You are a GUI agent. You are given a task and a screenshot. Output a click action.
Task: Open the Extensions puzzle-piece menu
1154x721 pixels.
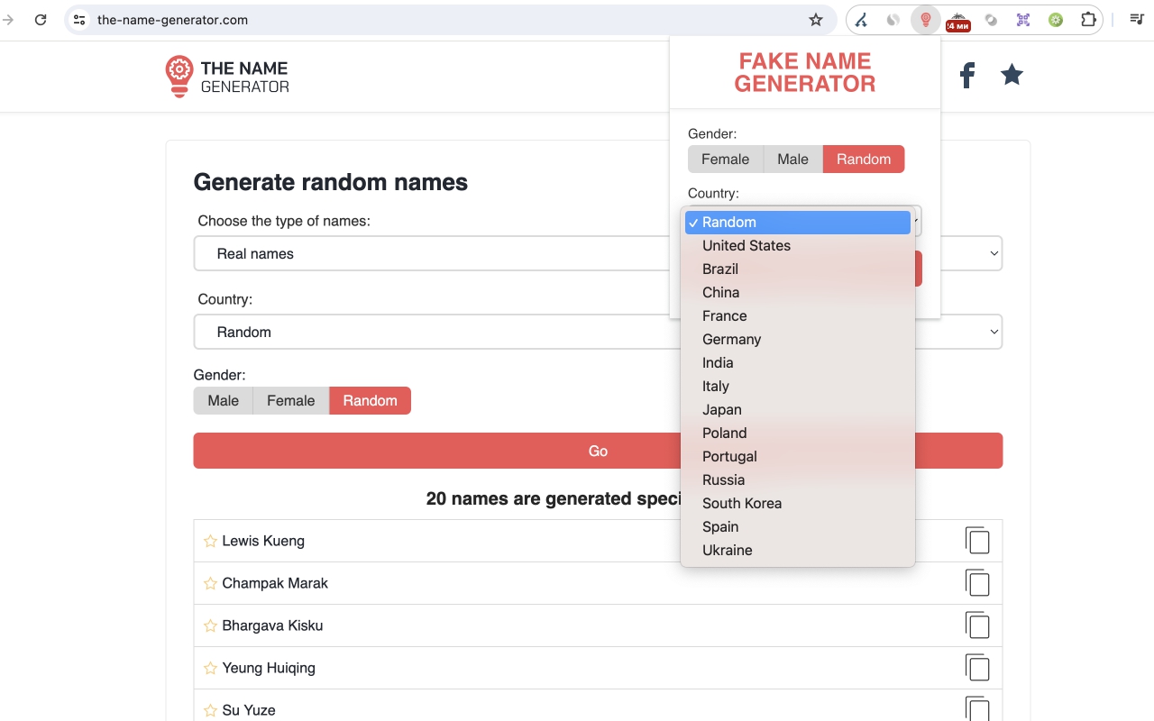pos(1088,20)
